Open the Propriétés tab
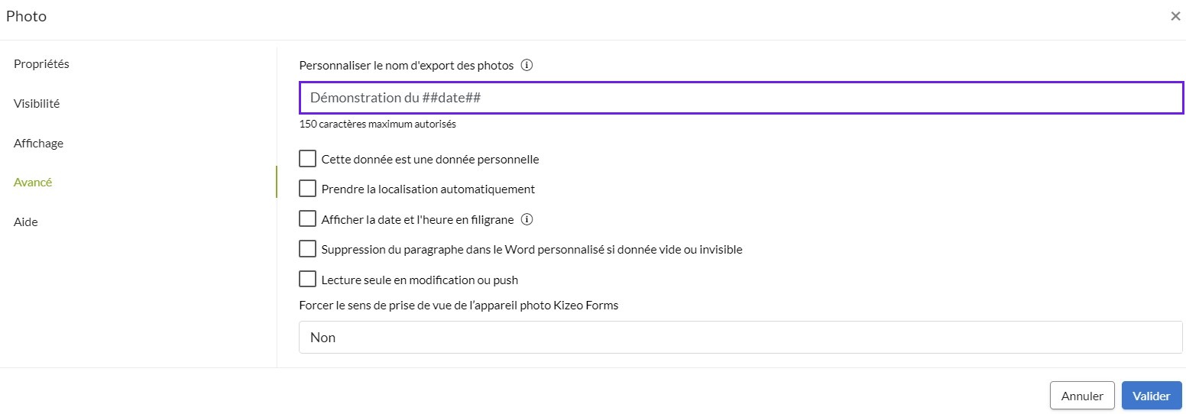 pyautogui.click(x=41, y=64)
